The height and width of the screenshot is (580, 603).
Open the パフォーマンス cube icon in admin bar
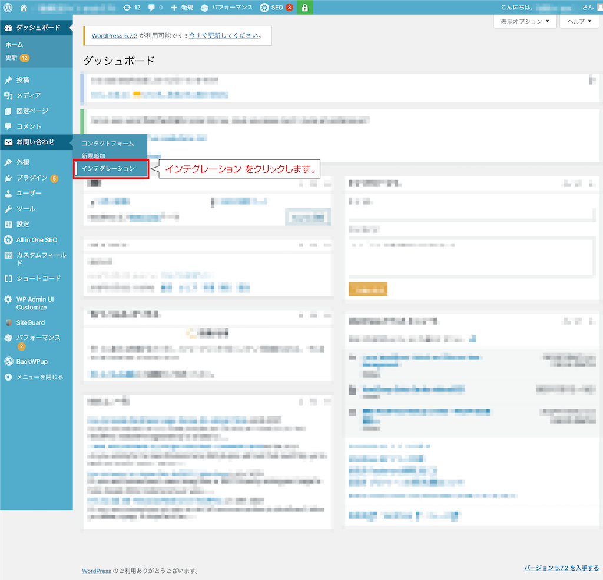pos(204,8)
